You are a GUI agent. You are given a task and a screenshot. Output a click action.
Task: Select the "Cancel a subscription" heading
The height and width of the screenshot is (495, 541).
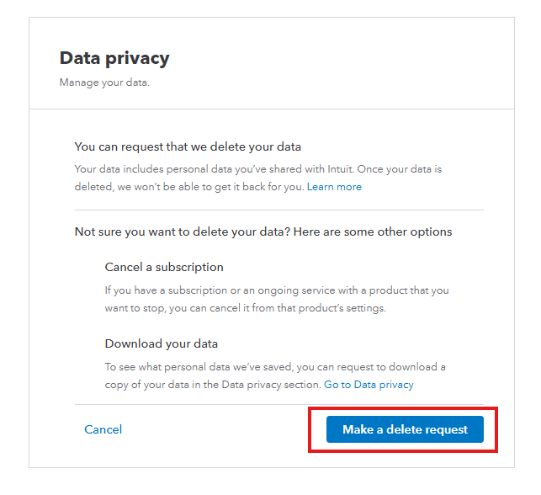[164, 267]
